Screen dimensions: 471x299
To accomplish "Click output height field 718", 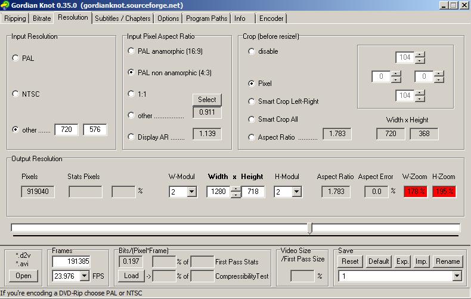I will coord(253,192).
